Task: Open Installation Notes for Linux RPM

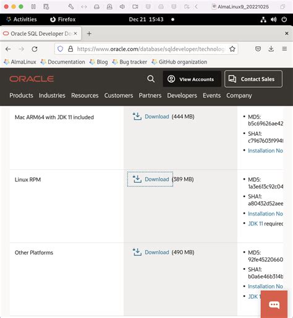Action: (265, 214)
